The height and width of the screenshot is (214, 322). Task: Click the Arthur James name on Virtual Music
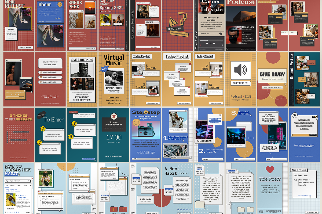coord(114,88)
